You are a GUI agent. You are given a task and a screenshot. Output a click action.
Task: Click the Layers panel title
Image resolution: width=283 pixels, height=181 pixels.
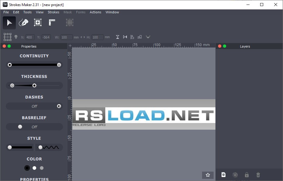[245, 46]
